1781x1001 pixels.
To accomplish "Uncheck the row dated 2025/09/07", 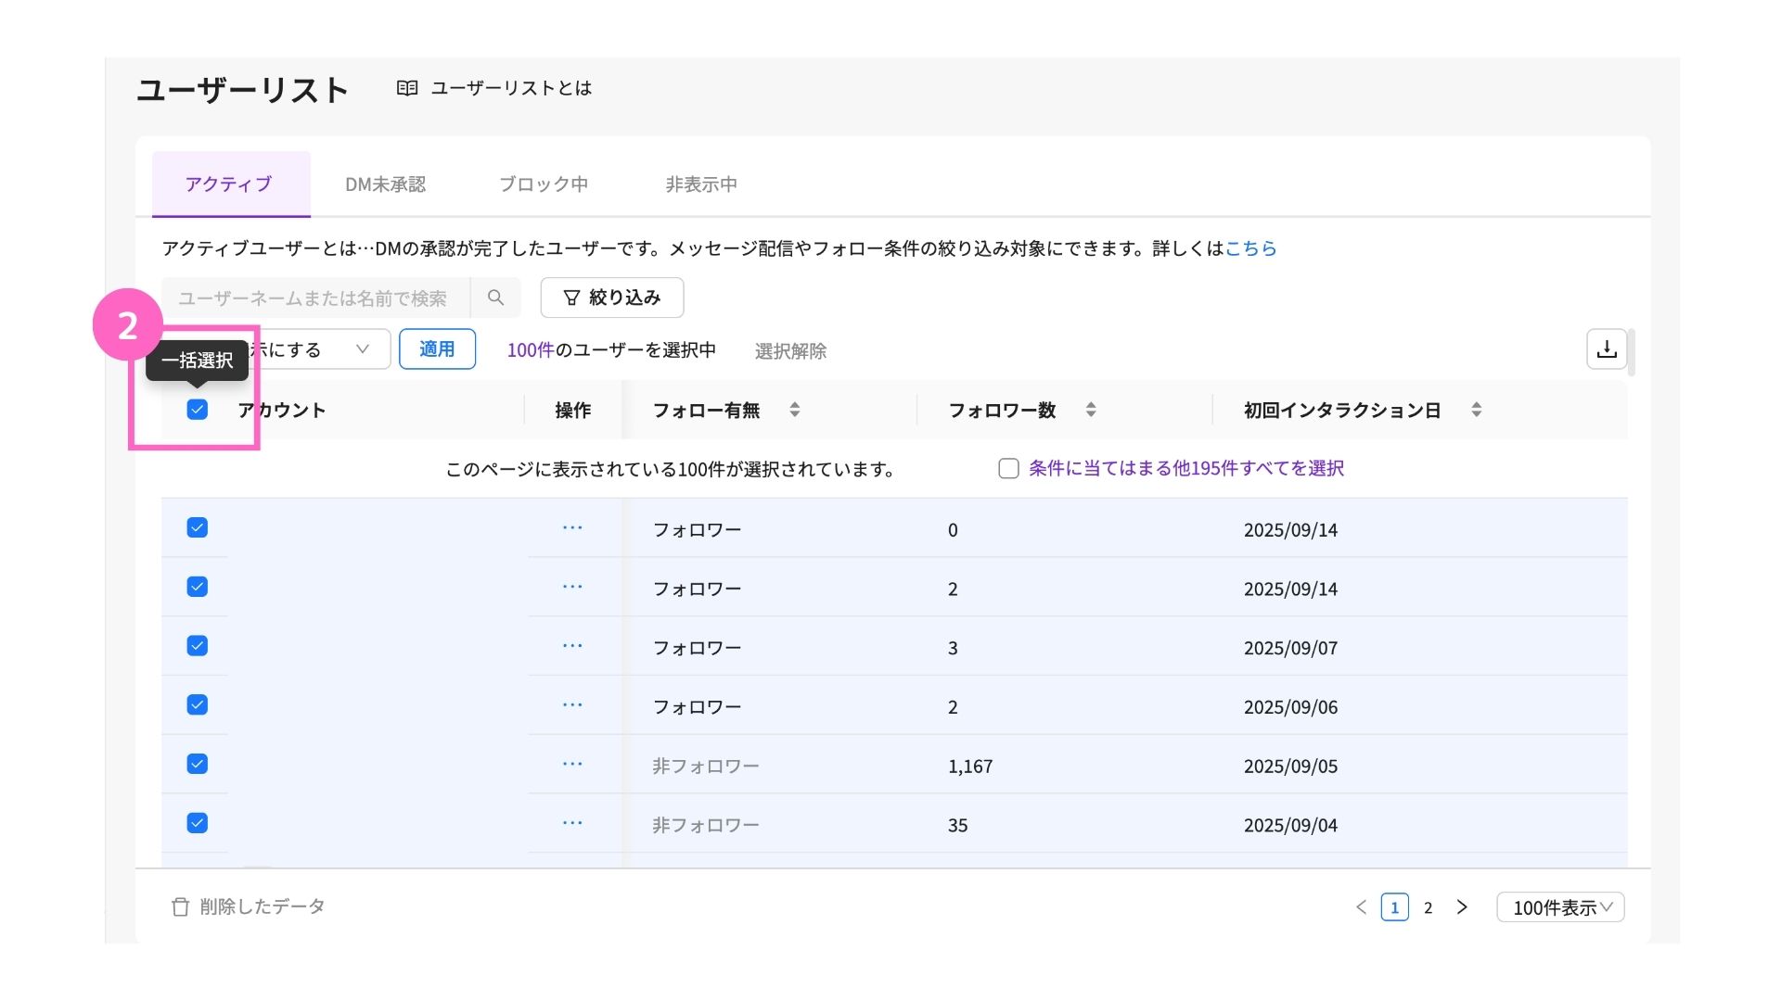I will (197, 646).
